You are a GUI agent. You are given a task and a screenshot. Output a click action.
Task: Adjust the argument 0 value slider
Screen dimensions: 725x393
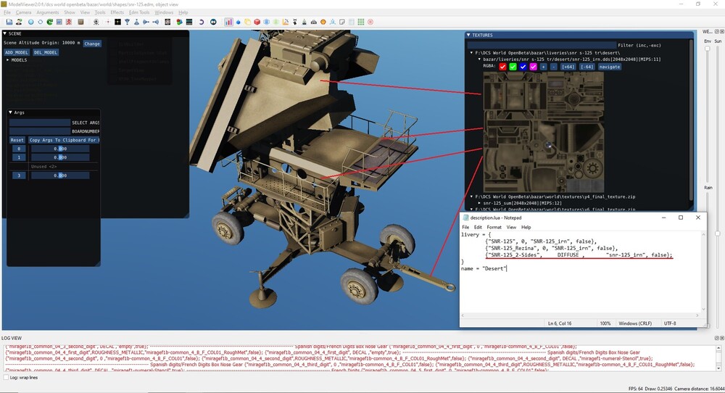point(60,148)
